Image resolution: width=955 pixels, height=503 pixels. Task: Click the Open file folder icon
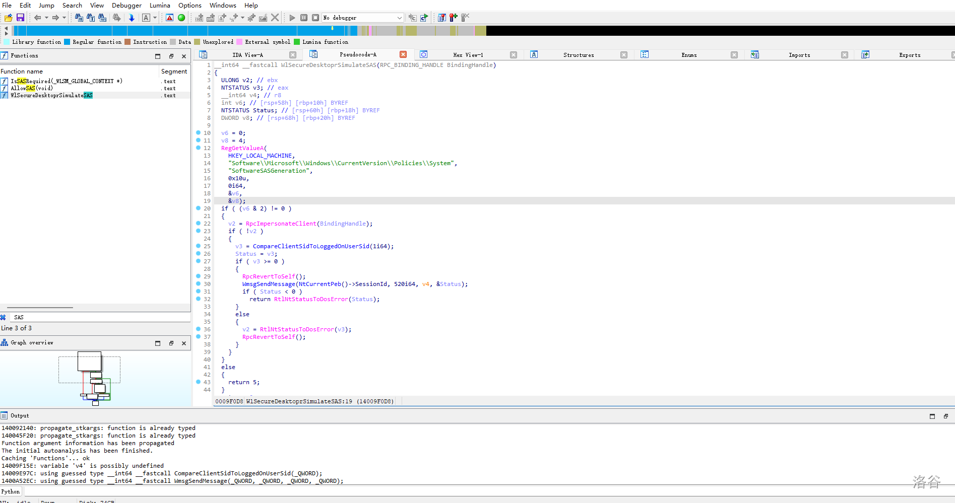coord(9,18)
